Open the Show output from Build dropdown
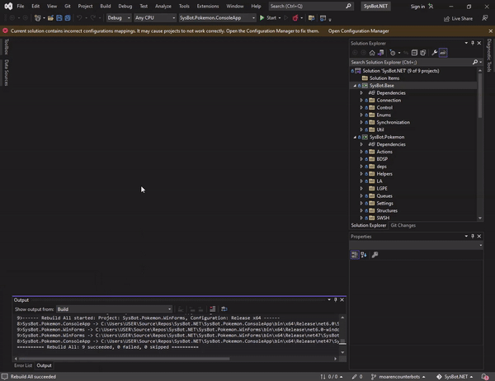This screenshot has height=381, width=495. [115, 309]
